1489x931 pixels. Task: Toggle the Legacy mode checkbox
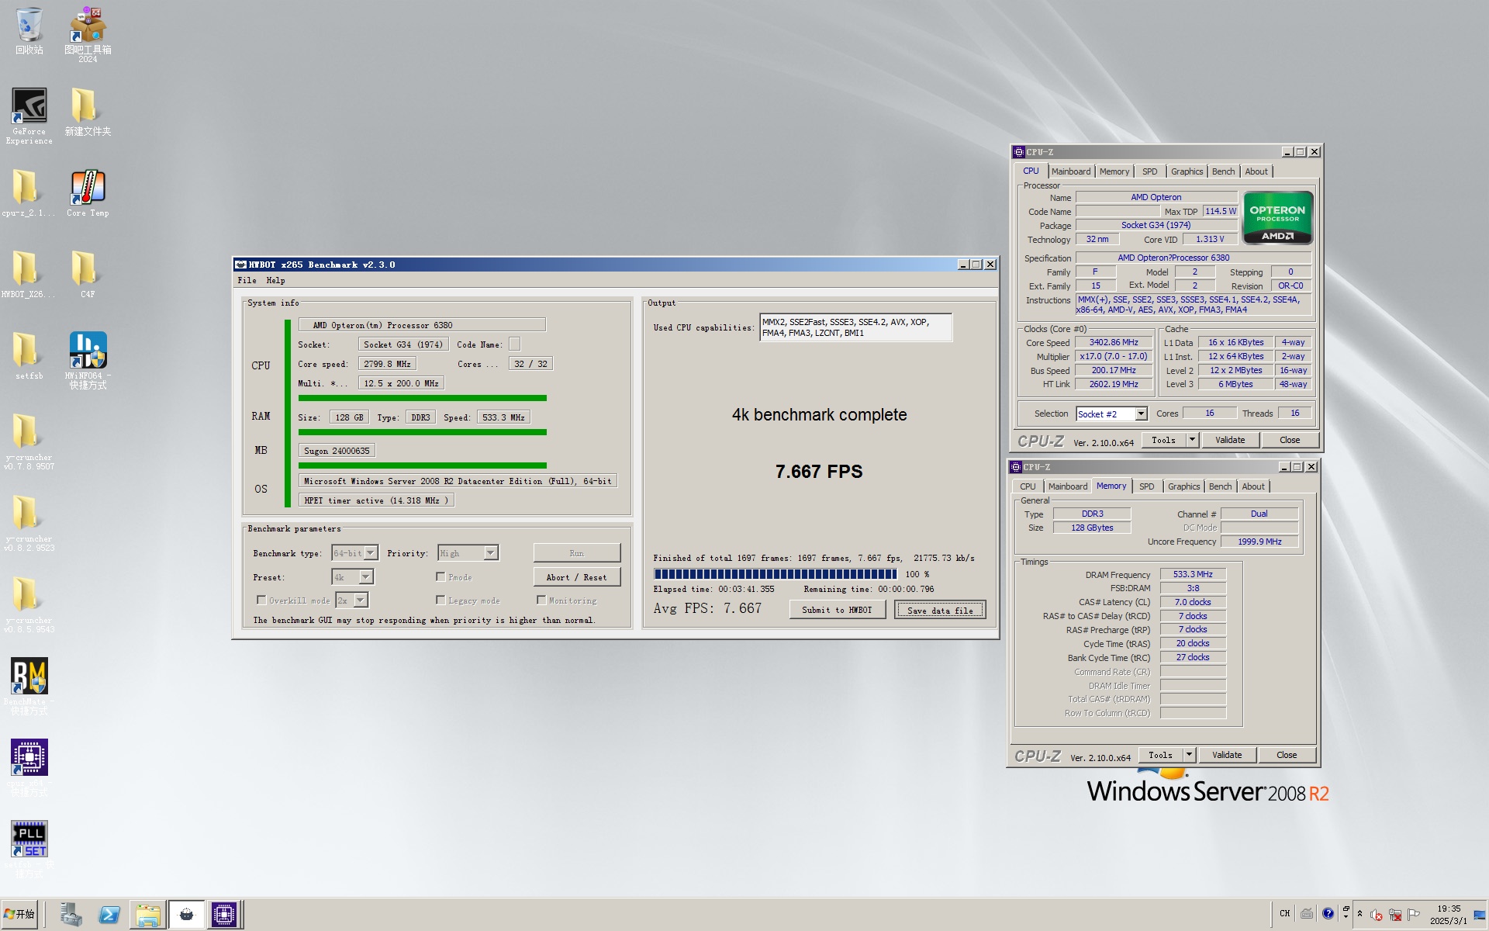click(440, 600)
